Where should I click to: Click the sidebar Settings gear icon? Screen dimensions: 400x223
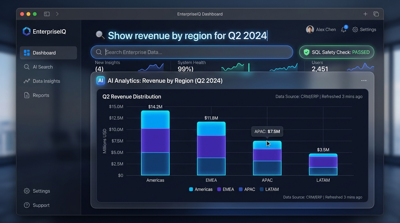[27, 191]
